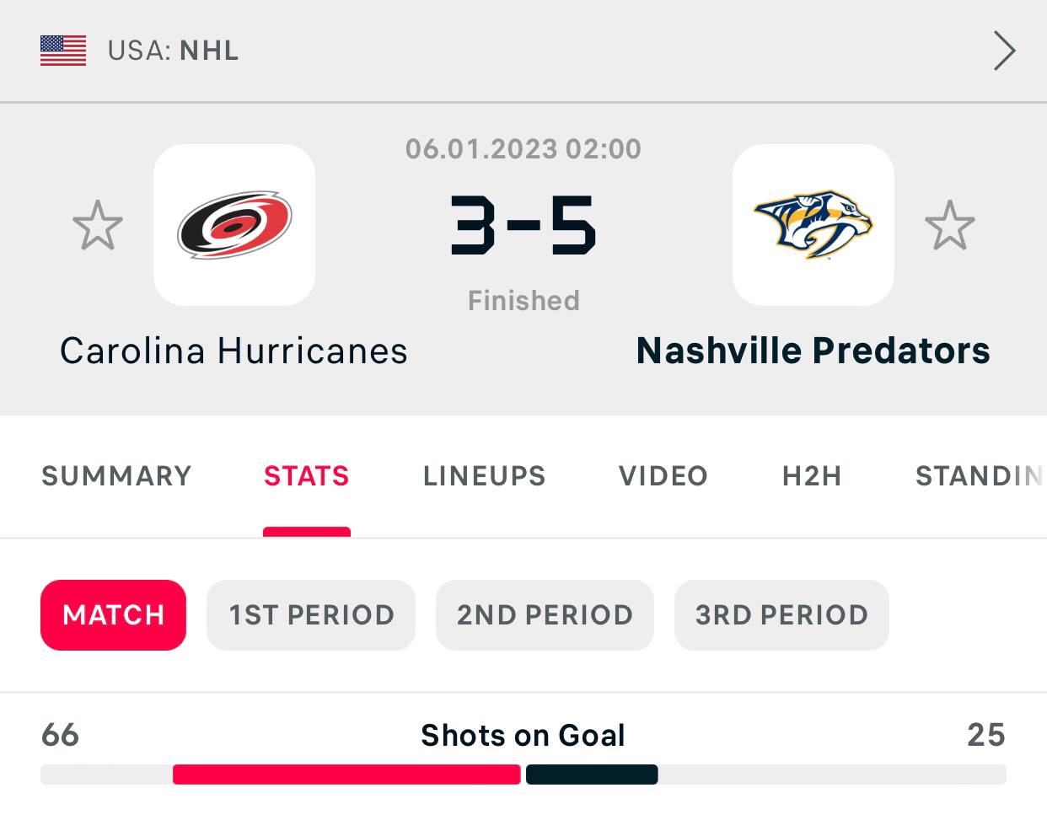Select the Match stats filter
The width and height of the screenshot is (1047, 820).
pyautogui.click(x=113, y=615)
